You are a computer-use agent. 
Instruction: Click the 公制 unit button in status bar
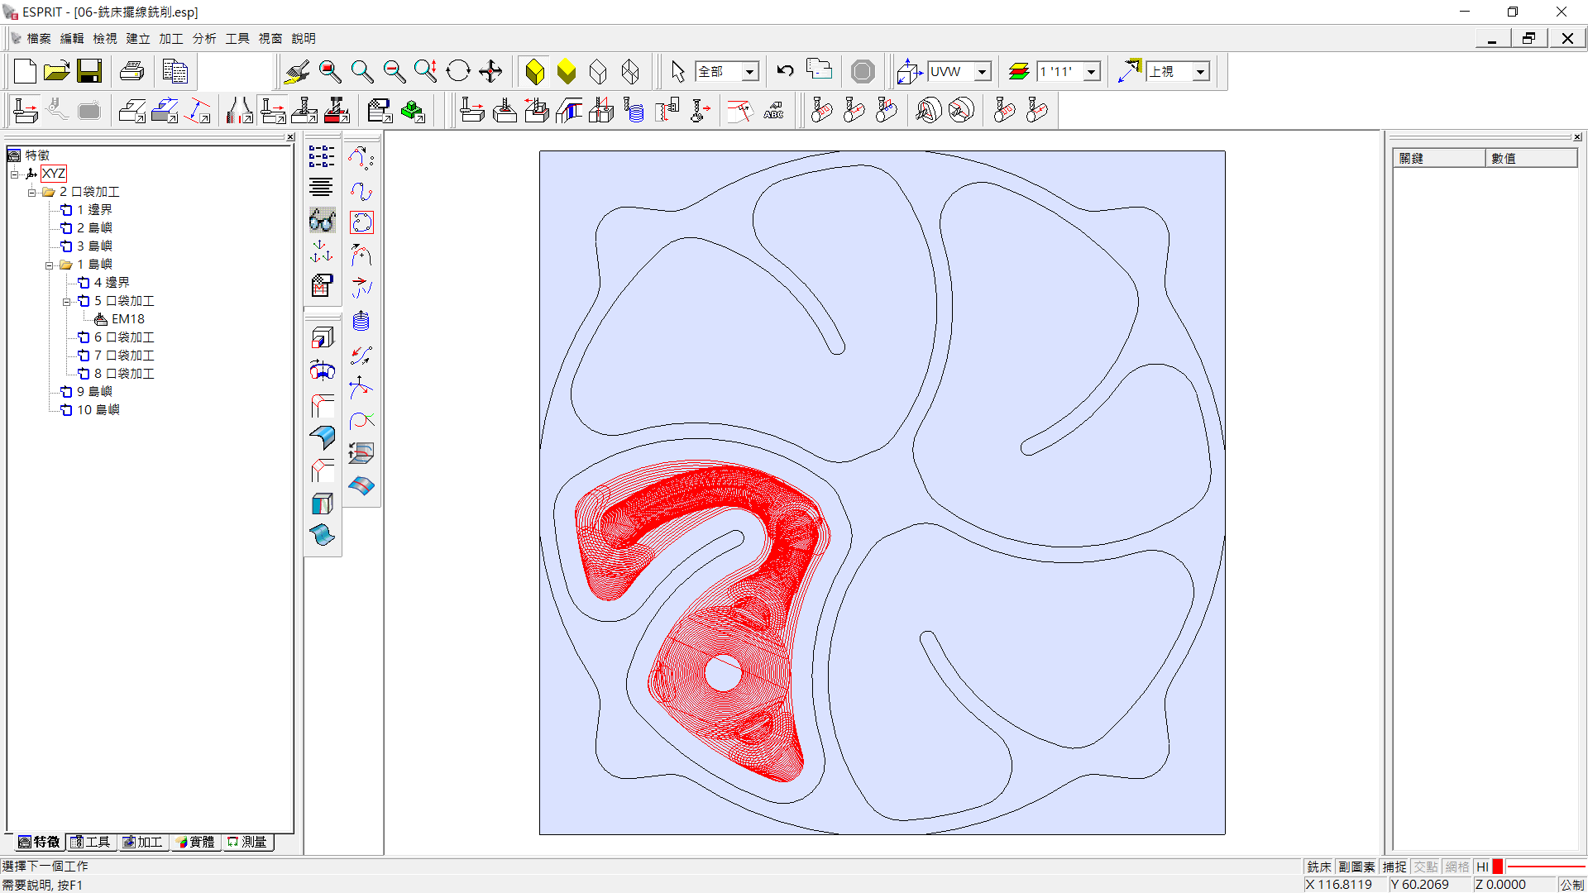coord(1571,885)
